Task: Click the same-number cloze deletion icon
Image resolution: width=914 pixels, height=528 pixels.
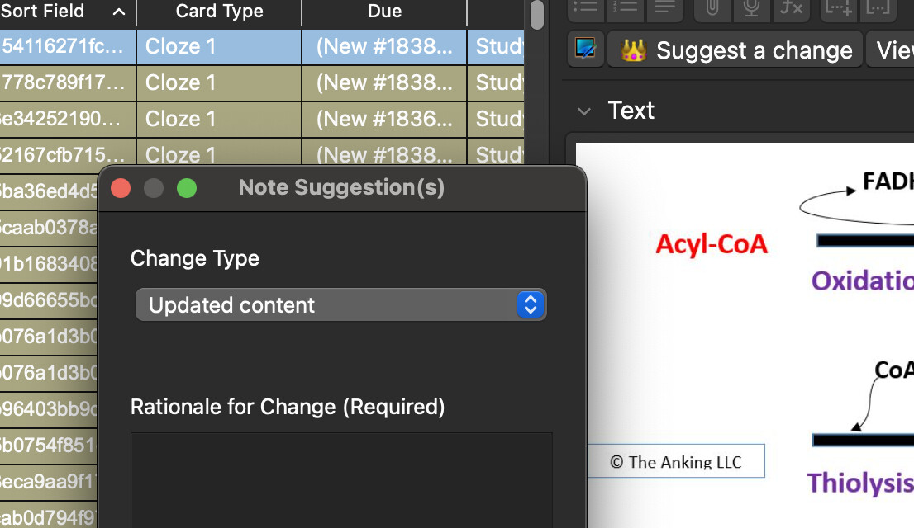Action: (x=878, y=7)
